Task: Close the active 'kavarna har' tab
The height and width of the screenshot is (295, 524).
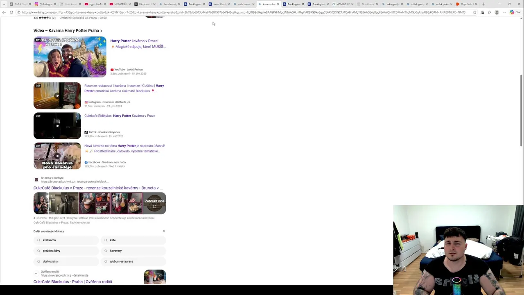Action: pyautogui.click(x=278, y=4)
